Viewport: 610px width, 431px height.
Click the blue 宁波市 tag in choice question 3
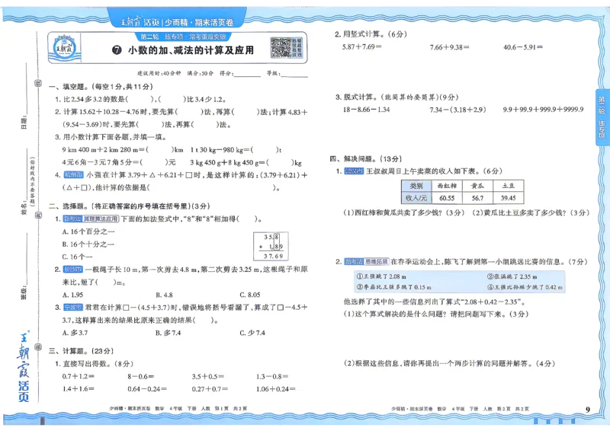(x=73, y=308)
